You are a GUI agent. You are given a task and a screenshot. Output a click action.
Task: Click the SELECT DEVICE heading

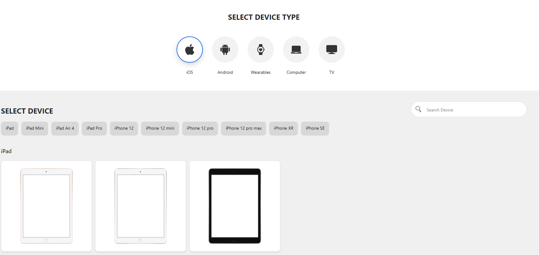[x=27, y=111]
